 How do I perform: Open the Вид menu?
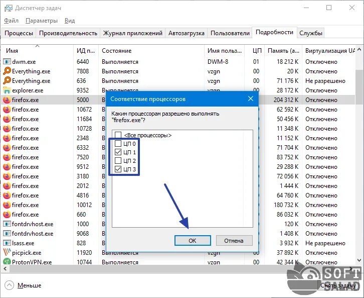click(x=70, y=21)
